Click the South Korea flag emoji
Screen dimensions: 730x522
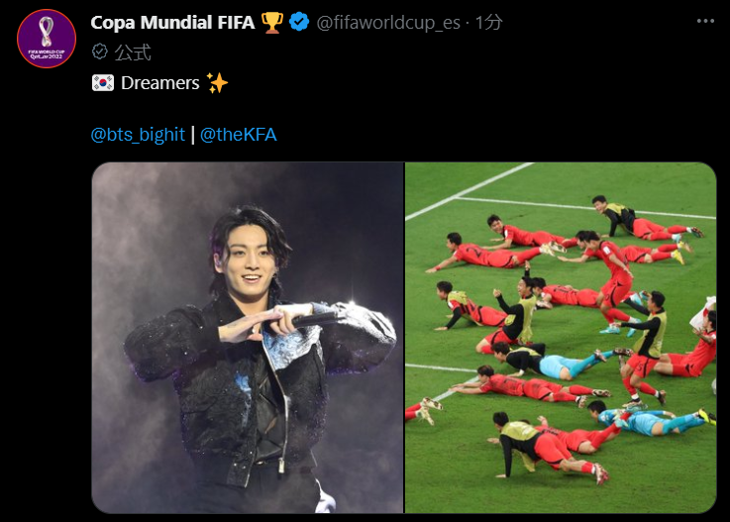[103, 83]
